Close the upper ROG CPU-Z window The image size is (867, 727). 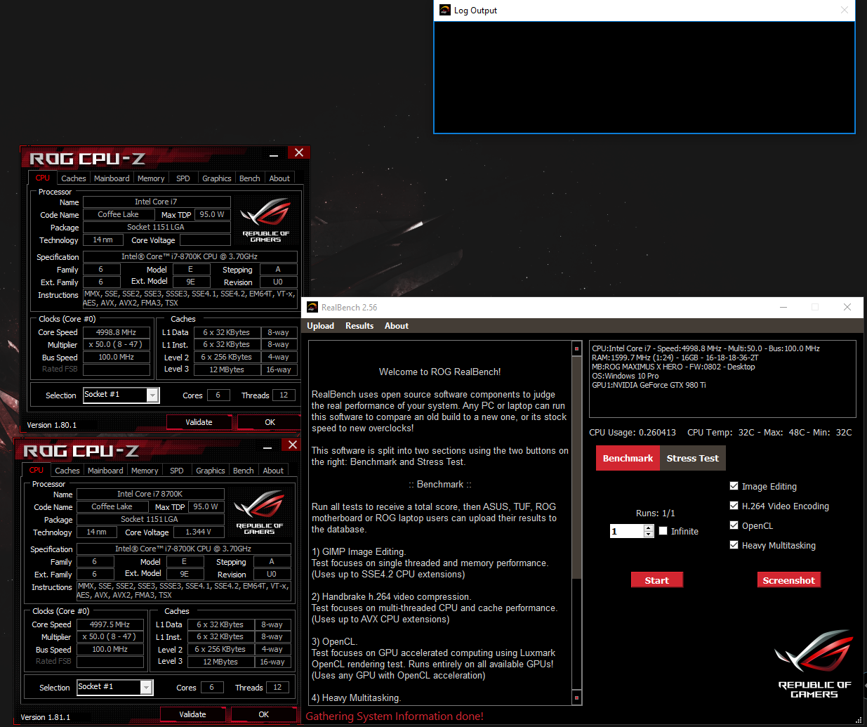point(298,153)
